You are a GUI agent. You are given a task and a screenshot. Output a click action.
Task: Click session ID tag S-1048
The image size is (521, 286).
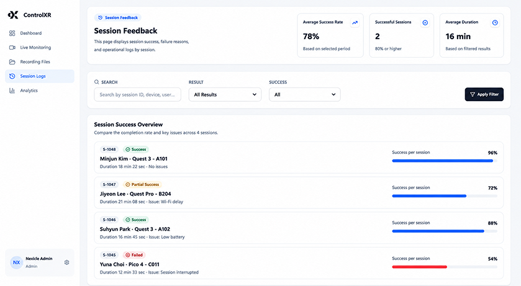click(x=109, y=150)
